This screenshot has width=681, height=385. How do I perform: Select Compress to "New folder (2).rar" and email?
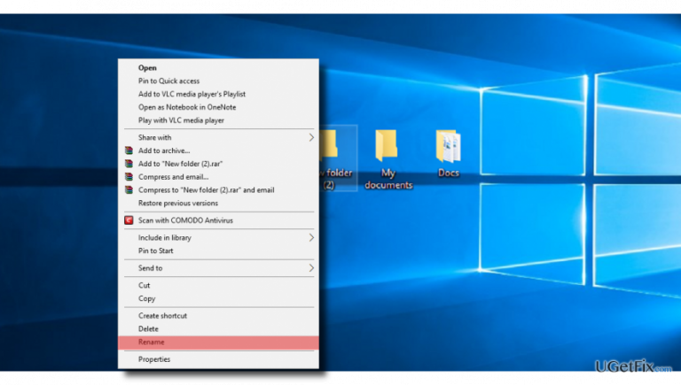tap(218, 189)
